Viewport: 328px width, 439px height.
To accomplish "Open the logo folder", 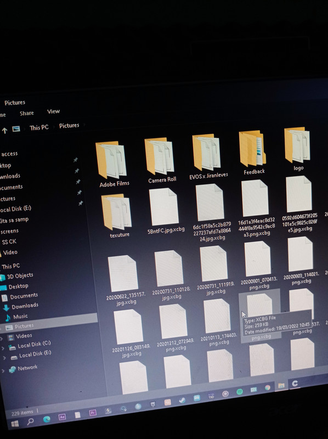I will pos(297,149).
